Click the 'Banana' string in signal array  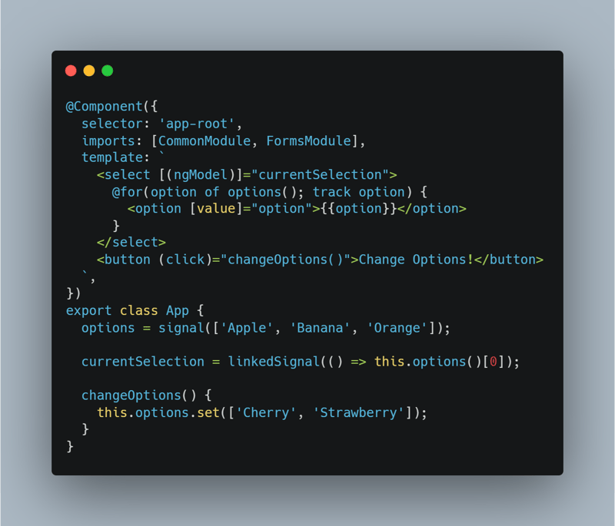[x=320, y=328]
